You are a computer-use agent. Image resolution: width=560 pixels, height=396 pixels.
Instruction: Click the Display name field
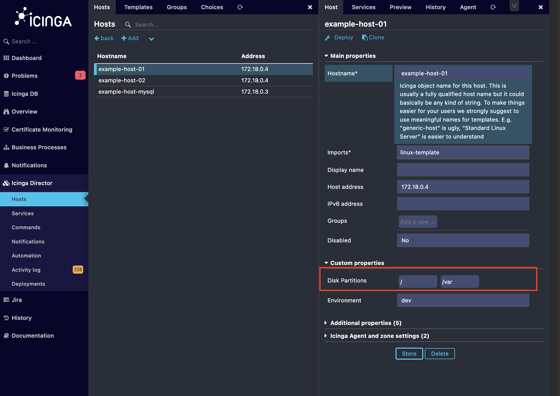pos(463,170)
